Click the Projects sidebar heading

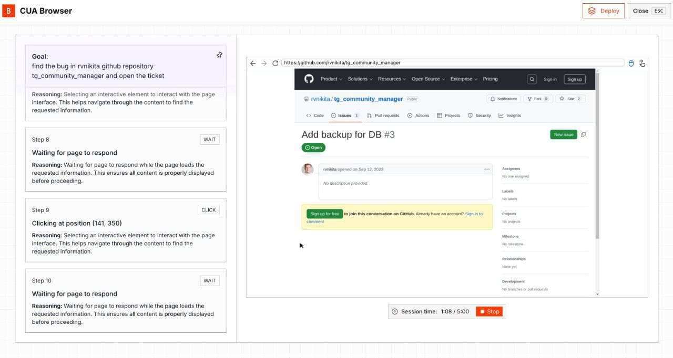click(509, 214)
